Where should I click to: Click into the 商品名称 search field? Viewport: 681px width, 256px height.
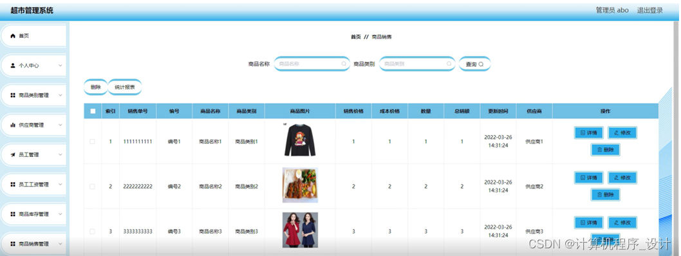tap(312, 64)
